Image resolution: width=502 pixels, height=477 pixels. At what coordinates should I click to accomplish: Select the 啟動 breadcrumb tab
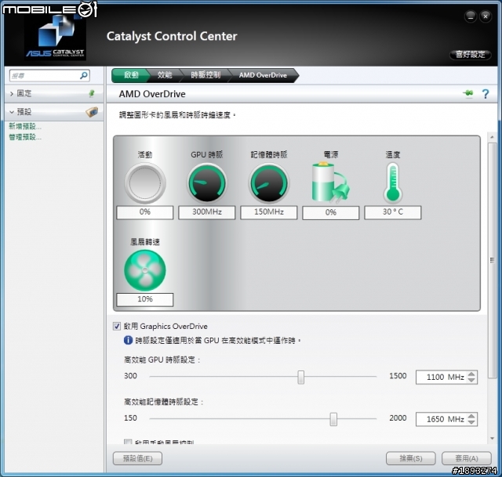[131, 75]
